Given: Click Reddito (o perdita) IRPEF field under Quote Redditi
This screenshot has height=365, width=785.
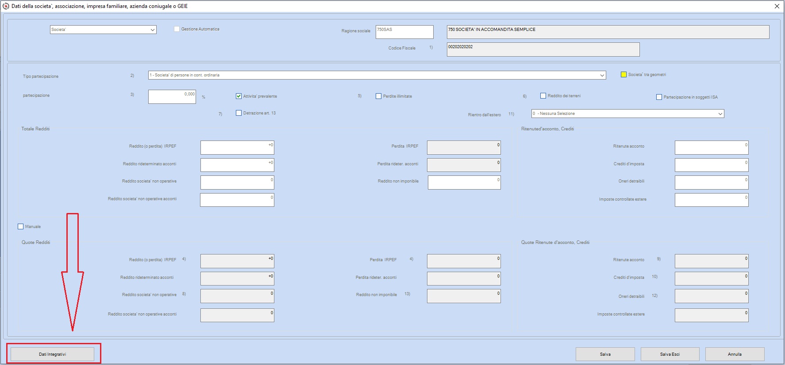Looking at the screenshot, I should [x=237, y=261].
